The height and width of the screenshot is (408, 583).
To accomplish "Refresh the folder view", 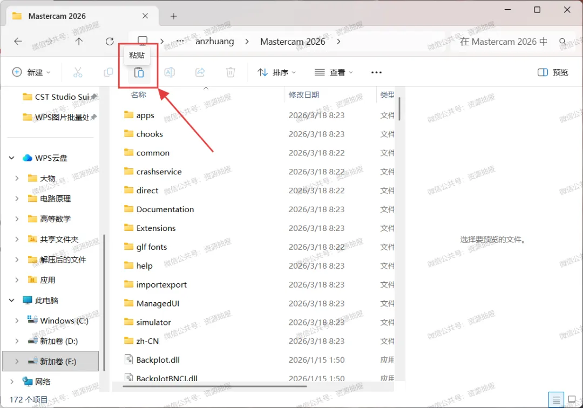I will (x=109, y=41).
